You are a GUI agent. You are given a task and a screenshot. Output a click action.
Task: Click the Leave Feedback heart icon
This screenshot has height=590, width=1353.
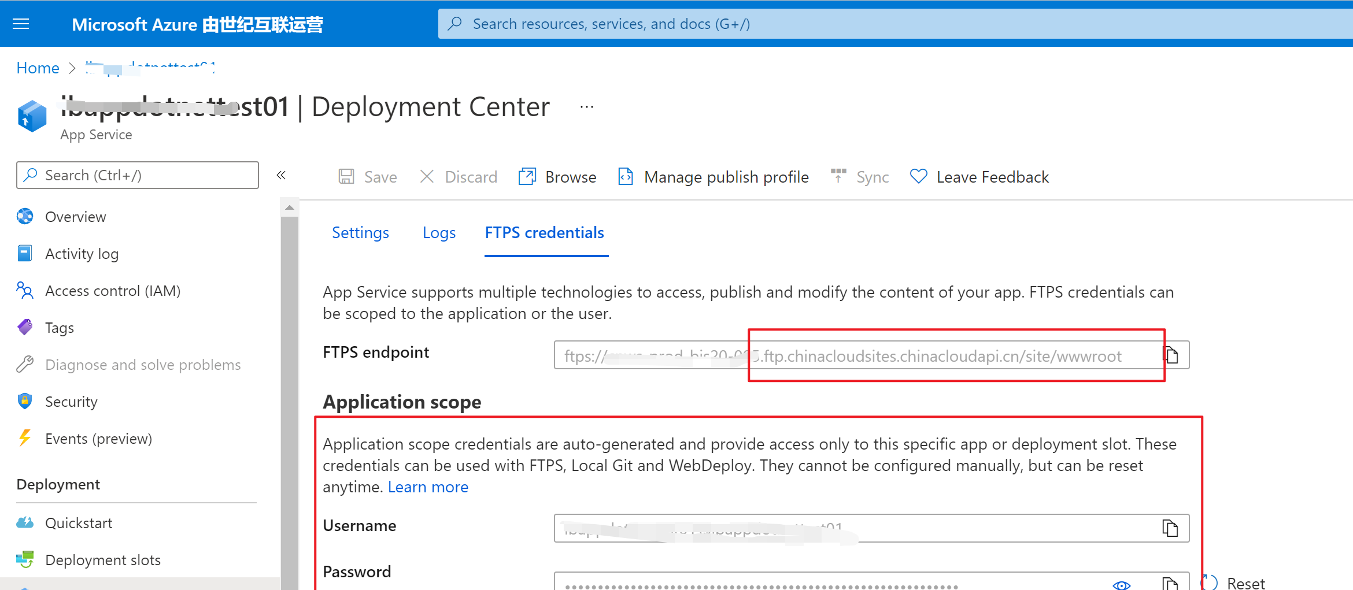919,176
